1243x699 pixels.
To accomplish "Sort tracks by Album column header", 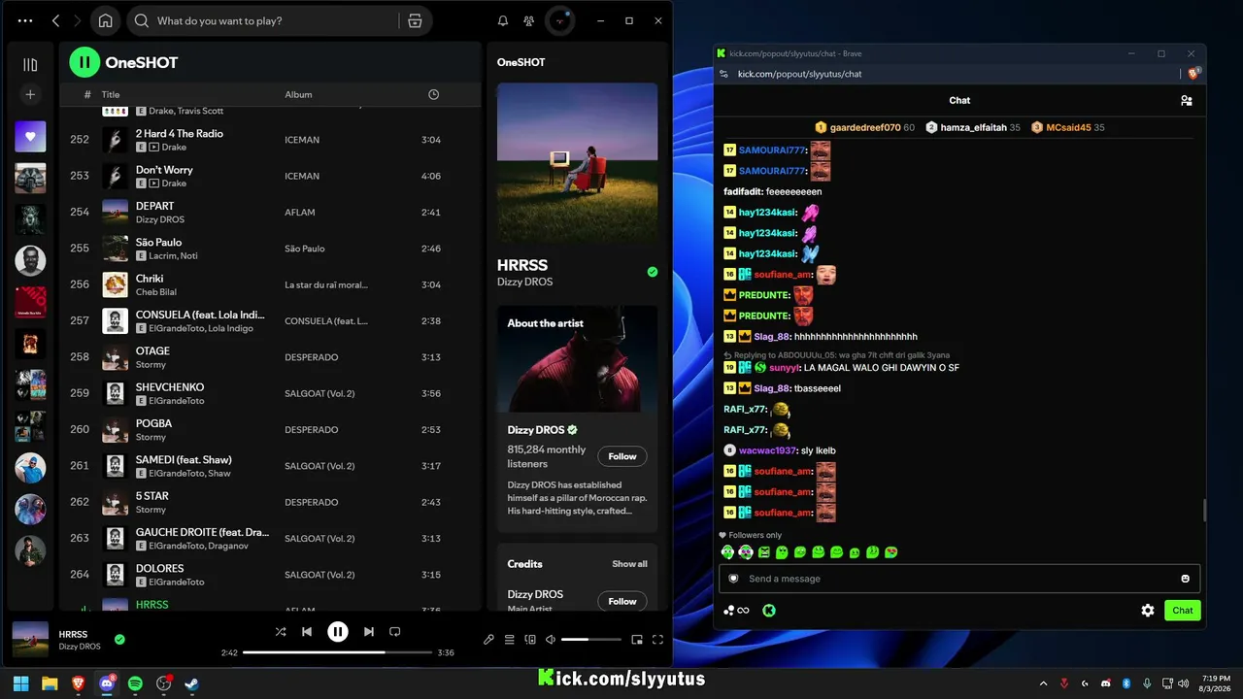I will pos(298,94).
